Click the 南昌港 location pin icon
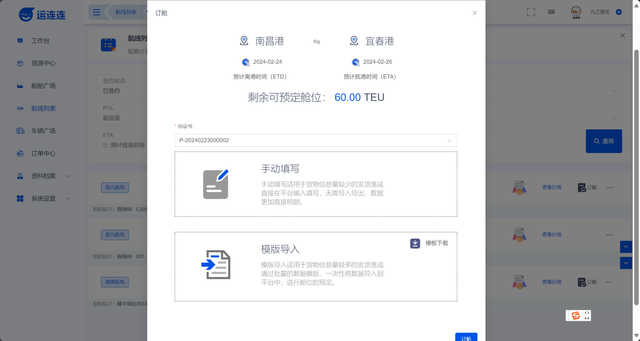This screenshot has height=341, width=640. (x=244, y=41)
